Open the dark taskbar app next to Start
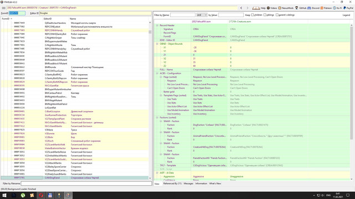 [x=13, y=195]
